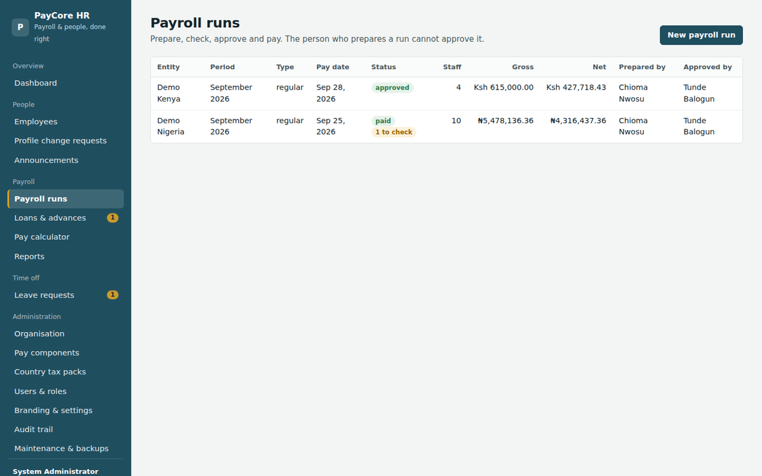
Task: Click the 1 to check badge
Action: 394,132
